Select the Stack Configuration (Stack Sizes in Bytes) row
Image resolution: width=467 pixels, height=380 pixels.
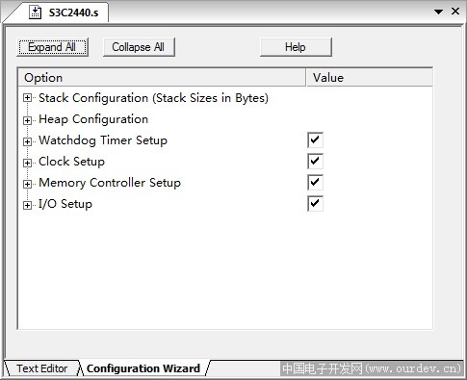pos(153,98)
